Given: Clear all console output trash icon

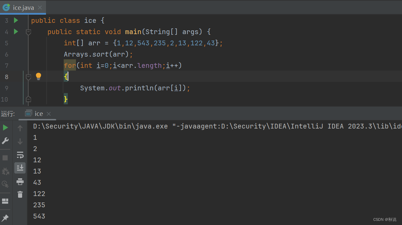Looking at the screenshot, I should click(20, 194).
